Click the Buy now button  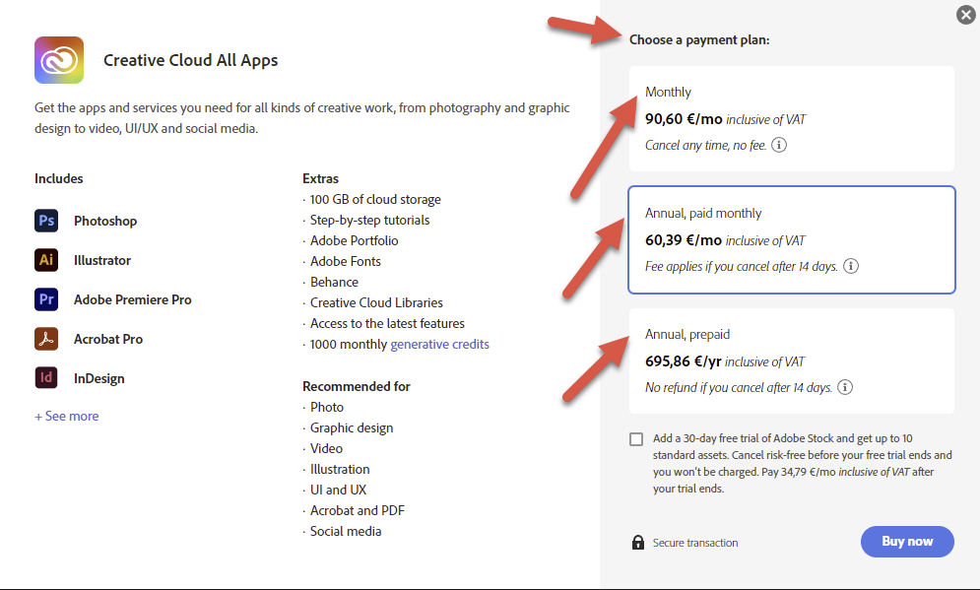tap(906, 542)
